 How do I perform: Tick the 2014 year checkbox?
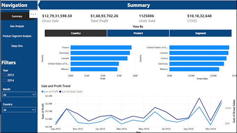[5, 80]
